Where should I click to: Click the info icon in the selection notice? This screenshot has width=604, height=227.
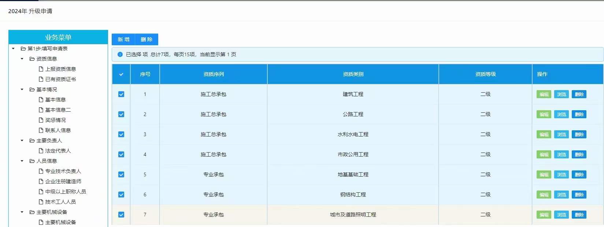pyautogui.click(x=120, y=54)
